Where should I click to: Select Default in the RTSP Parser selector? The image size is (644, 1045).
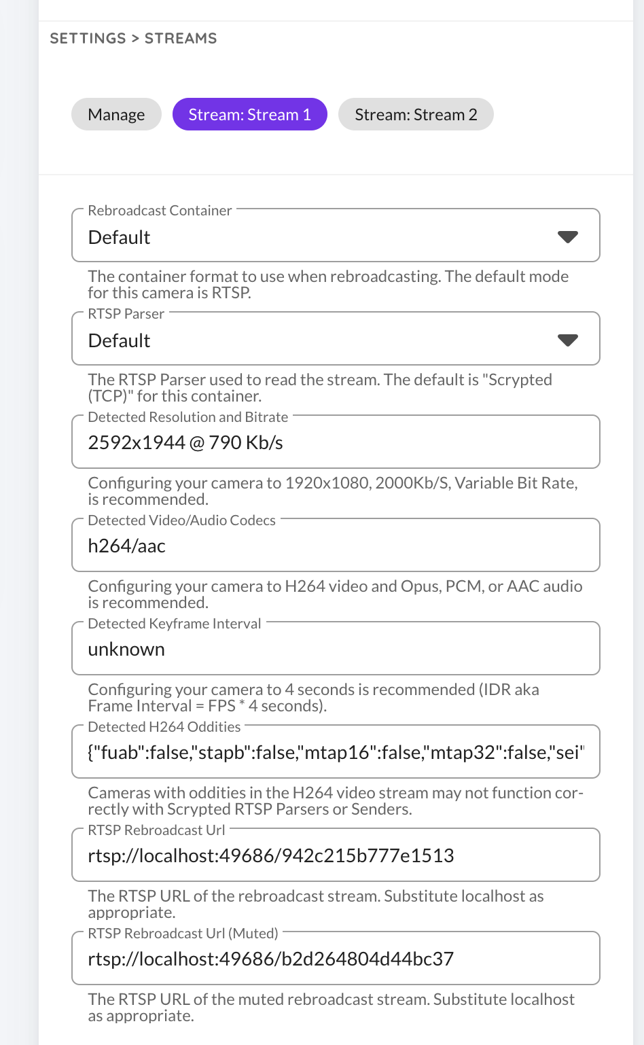336,339
